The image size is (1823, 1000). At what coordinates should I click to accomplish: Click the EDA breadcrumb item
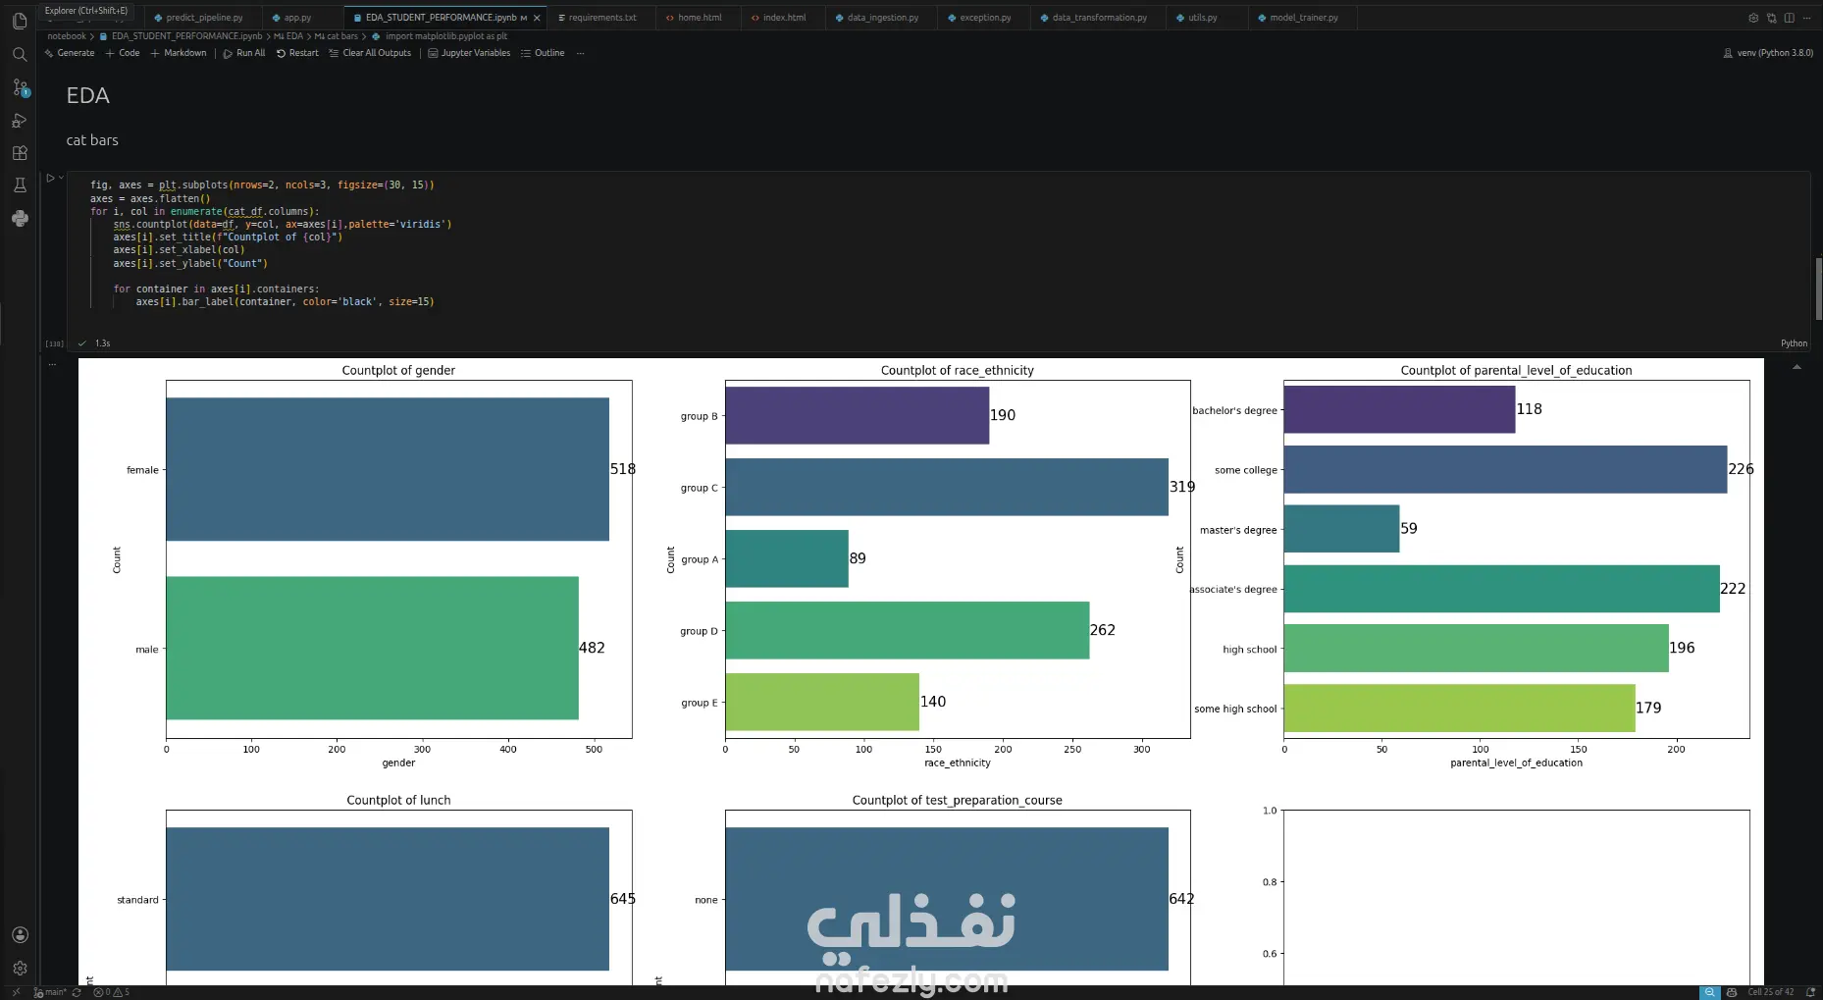point(288,36)
